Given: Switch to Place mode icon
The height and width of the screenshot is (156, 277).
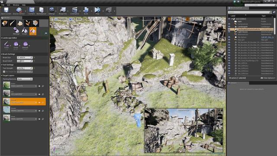Looking at the screenshot, I should point(4,23).
